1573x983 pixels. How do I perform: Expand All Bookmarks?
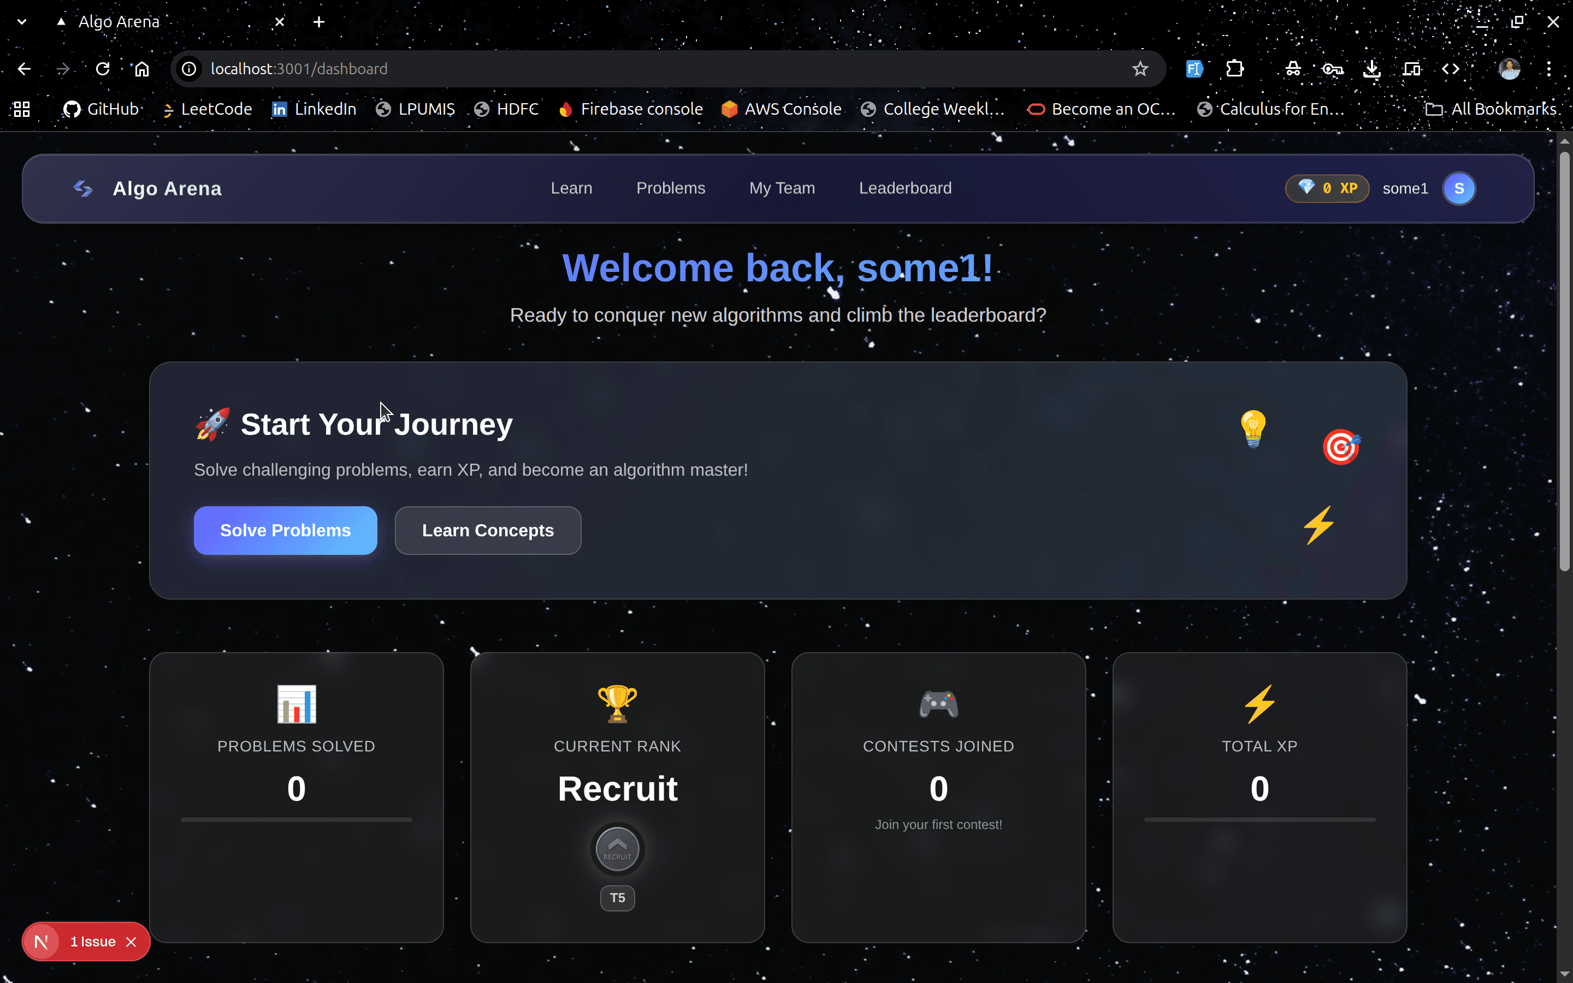(1491, 109)
